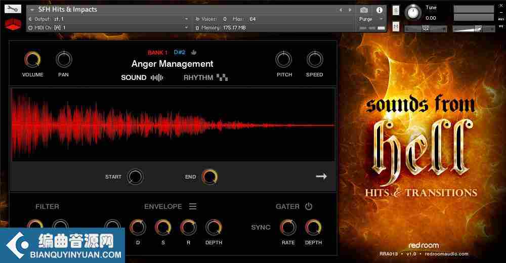Click the ENVELOPE section label
The height and width of the screenshot is (263, 506).
coord(163,206)
